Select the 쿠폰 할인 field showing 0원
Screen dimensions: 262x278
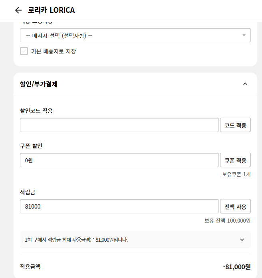(119, 160)
